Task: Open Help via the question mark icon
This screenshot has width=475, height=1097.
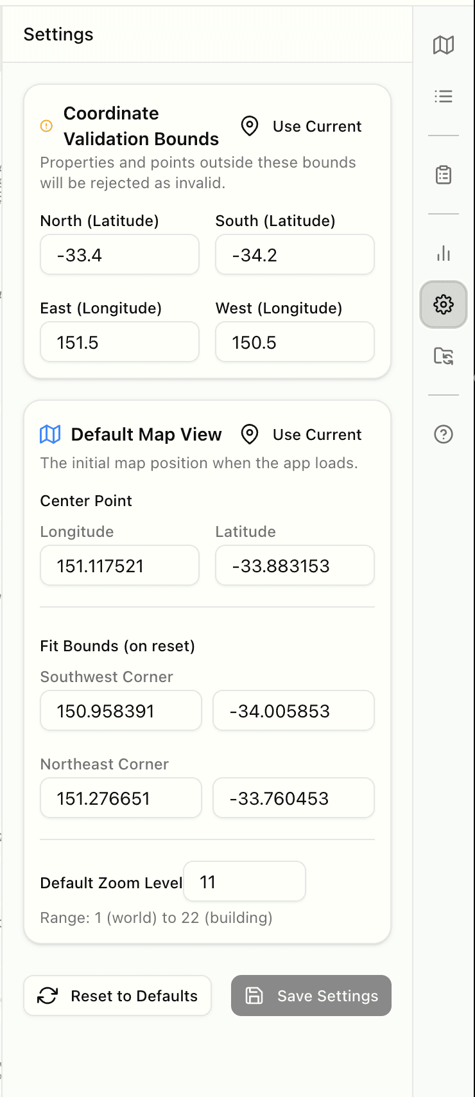Action: [x=443, y=434]
